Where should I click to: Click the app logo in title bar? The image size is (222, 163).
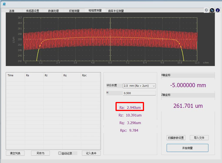tap(4, 4)
